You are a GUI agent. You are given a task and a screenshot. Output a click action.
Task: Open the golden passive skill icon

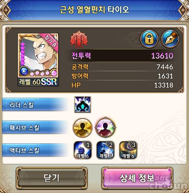coord(82,128)
